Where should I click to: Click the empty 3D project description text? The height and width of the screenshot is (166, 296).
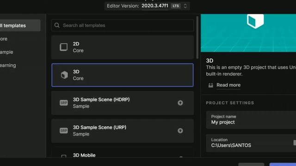[x=251, y=71]
